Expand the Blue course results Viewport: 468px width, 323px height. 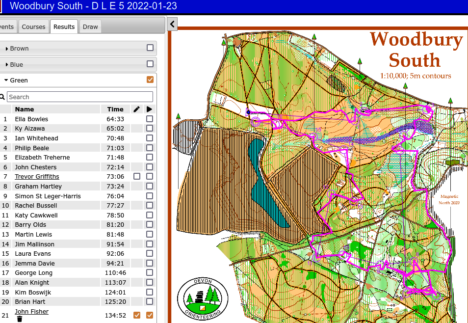[x=7, y=65]
